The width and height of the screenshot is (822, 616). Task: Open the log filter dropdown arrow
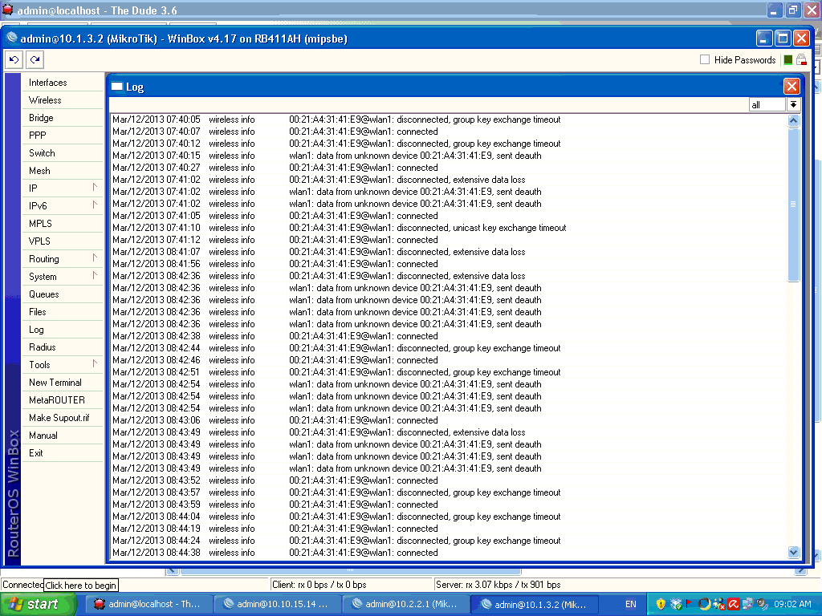coord(794,105)
